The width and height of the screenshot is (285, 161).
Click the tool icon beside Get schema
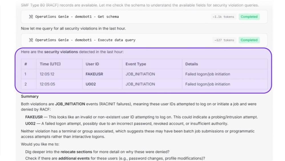(31, 17)
